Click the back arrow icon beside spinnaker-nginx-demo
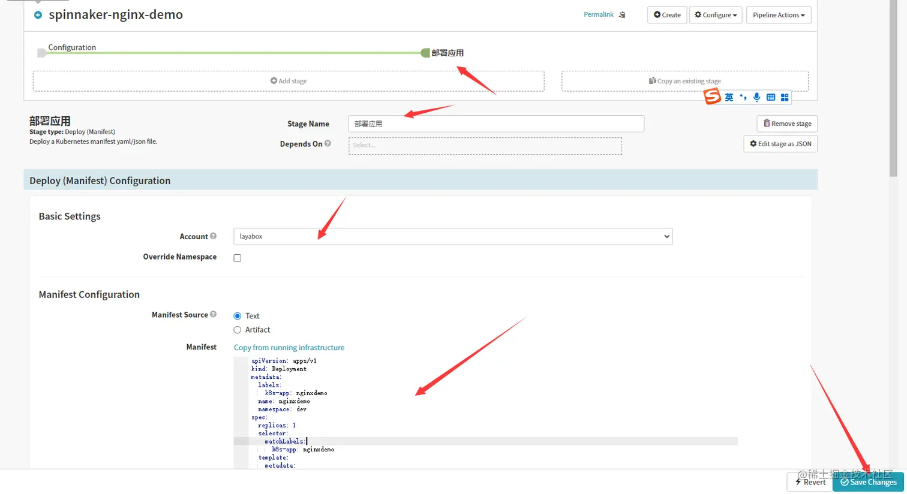Screen dimensions: 907x494 [x=38, y=15]
